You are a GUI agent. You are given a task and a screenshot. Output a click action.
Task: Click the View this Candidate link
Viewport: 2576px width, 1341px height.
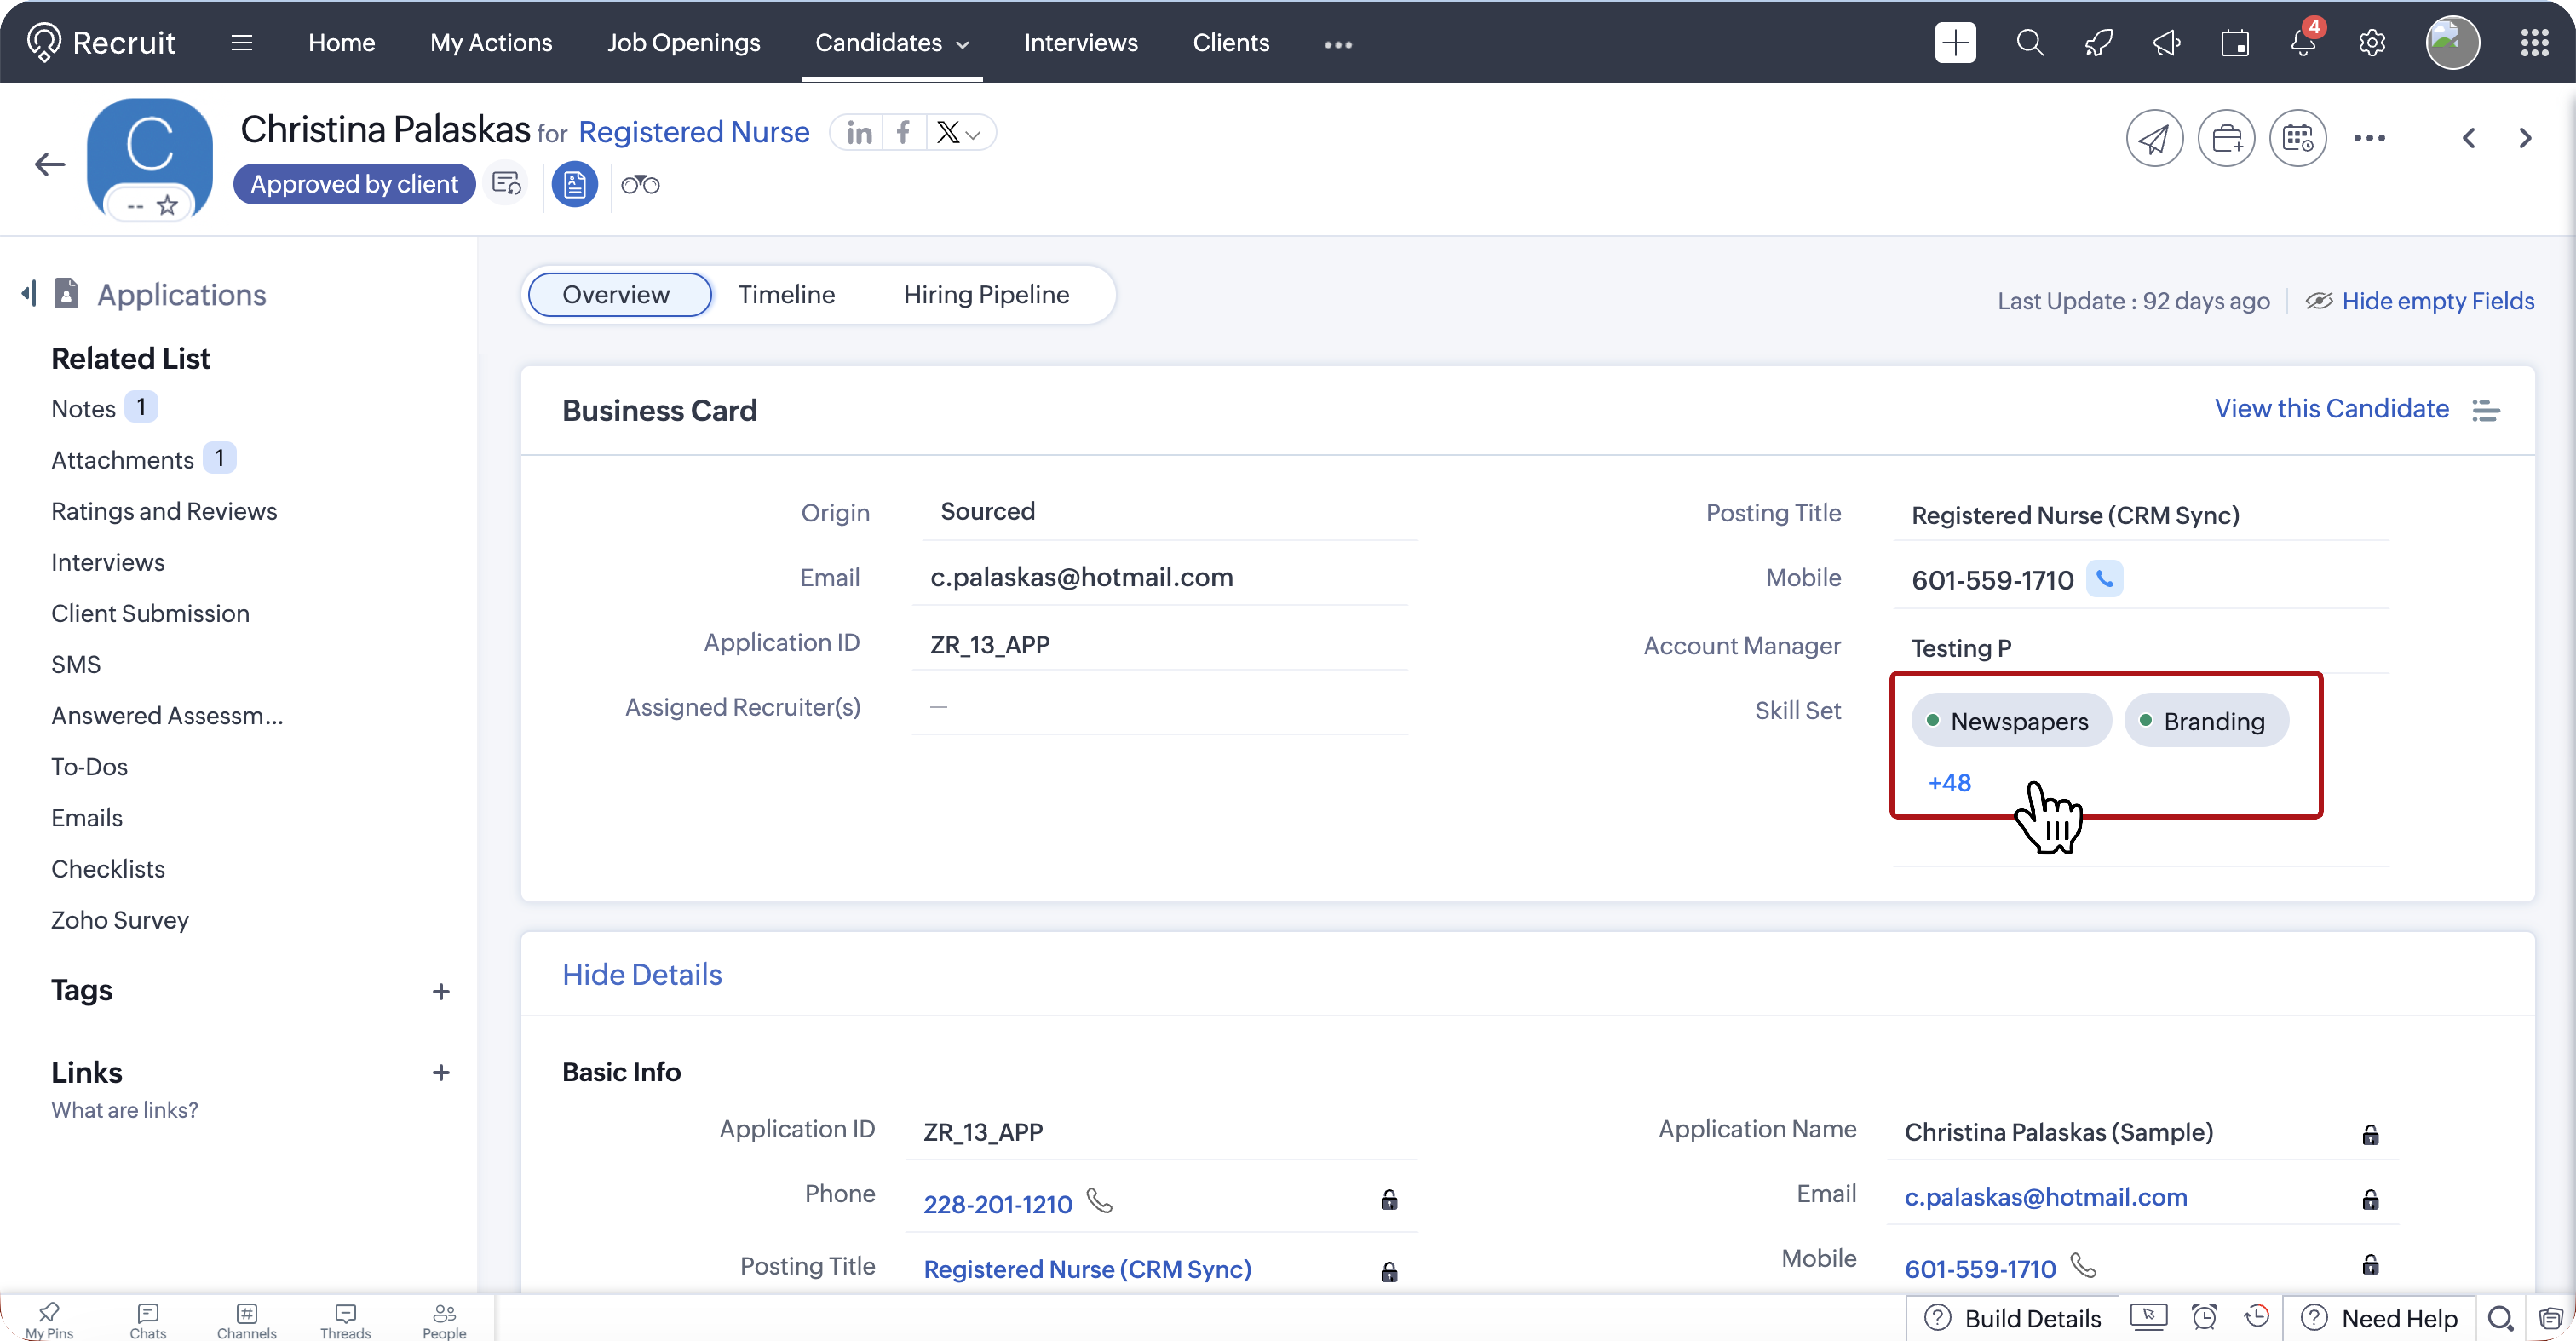2331,409
